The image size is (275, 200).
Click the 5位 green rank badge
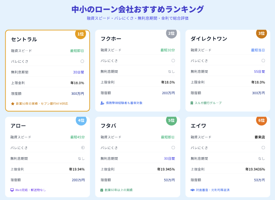pos(171,120)
